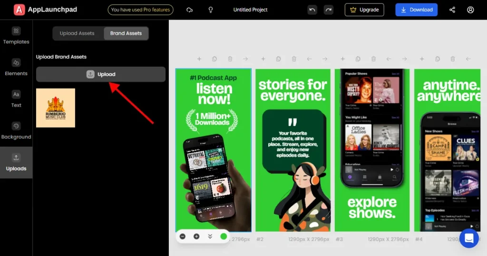Image resolution: width=487 pixels, height=256 pixels.
Task: Open the Text sidebar section
Action: [x=16, y=99]
